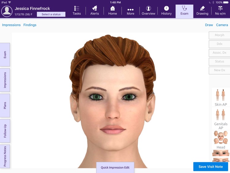Select the Exam stethoscope tab
The height and width of the screenshot is (173, 230).
pyautogui.click(x=184, y=11)
